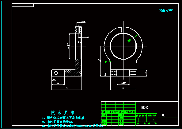Pick the green R10 fillet dimension label
The image size is (182, 129).
click(106, 61)
